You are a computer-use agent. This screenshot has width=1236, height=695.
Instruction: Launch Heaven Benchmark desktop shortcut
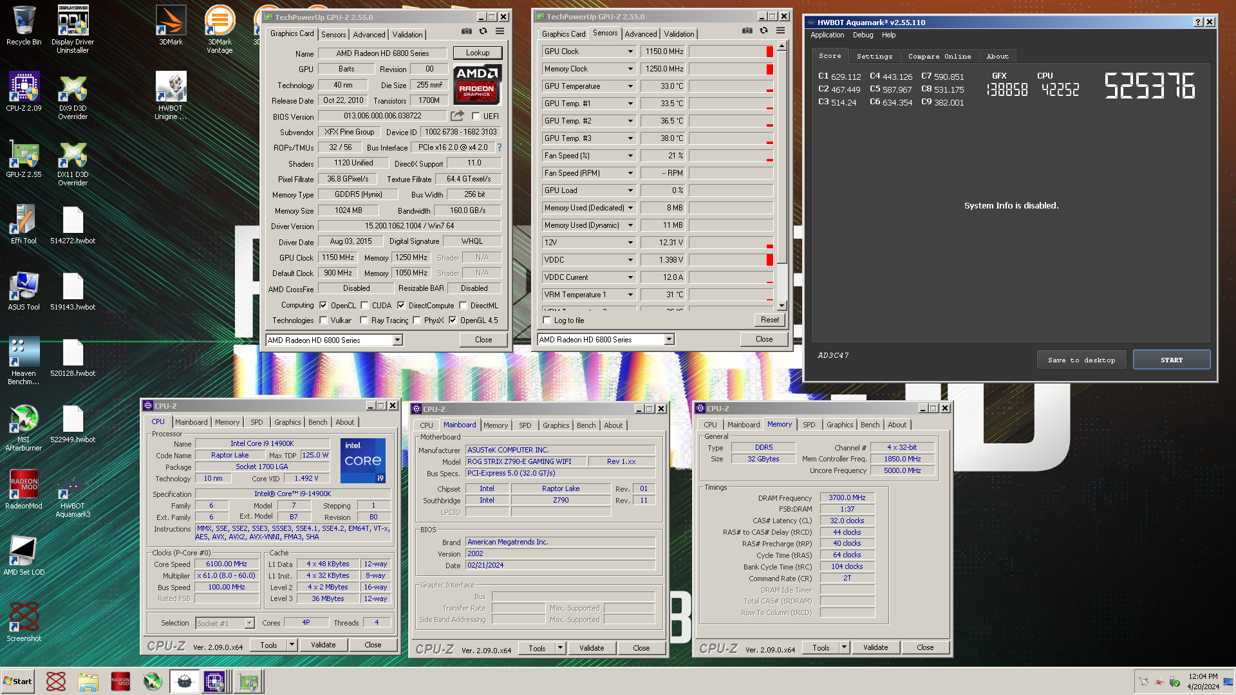click(24, 360)
